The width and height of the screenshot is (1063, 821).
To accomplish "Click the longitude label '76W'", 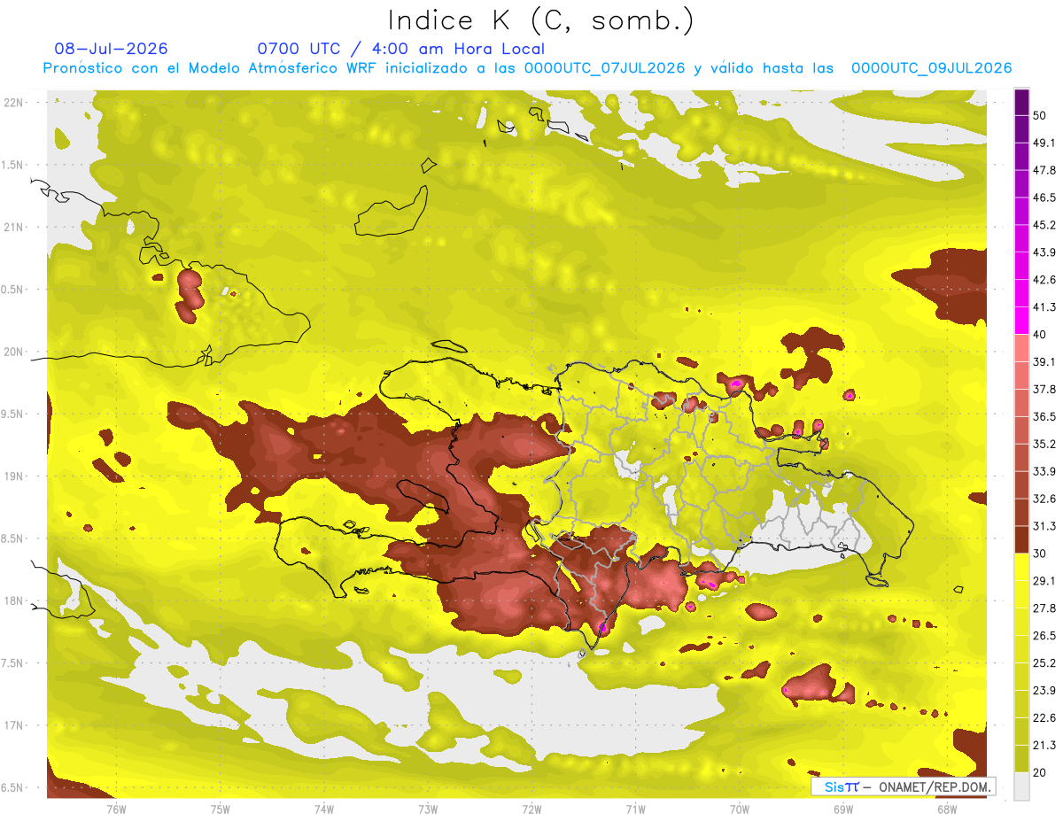I will pos(116,809).
